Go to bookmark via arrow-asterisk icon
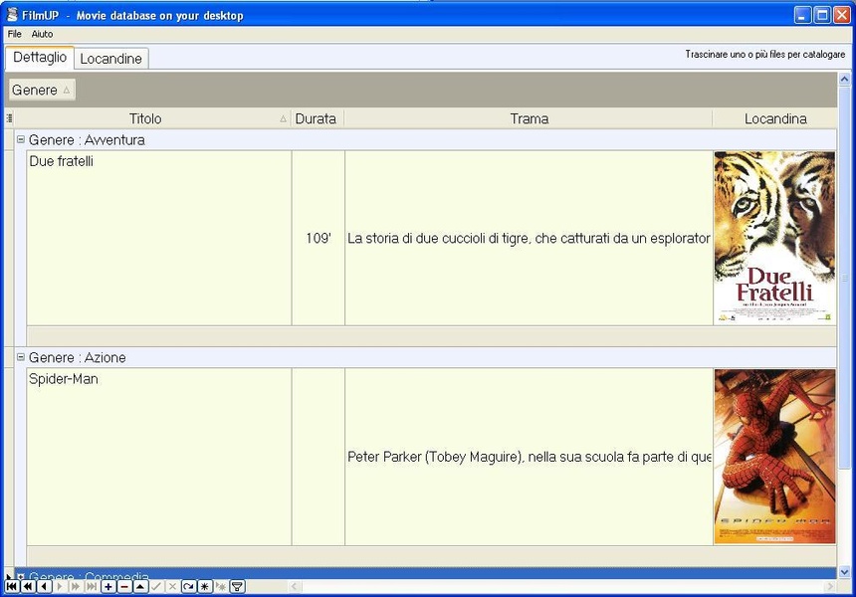Viewport: 856px width, 597px height. [x=221, y=587]
